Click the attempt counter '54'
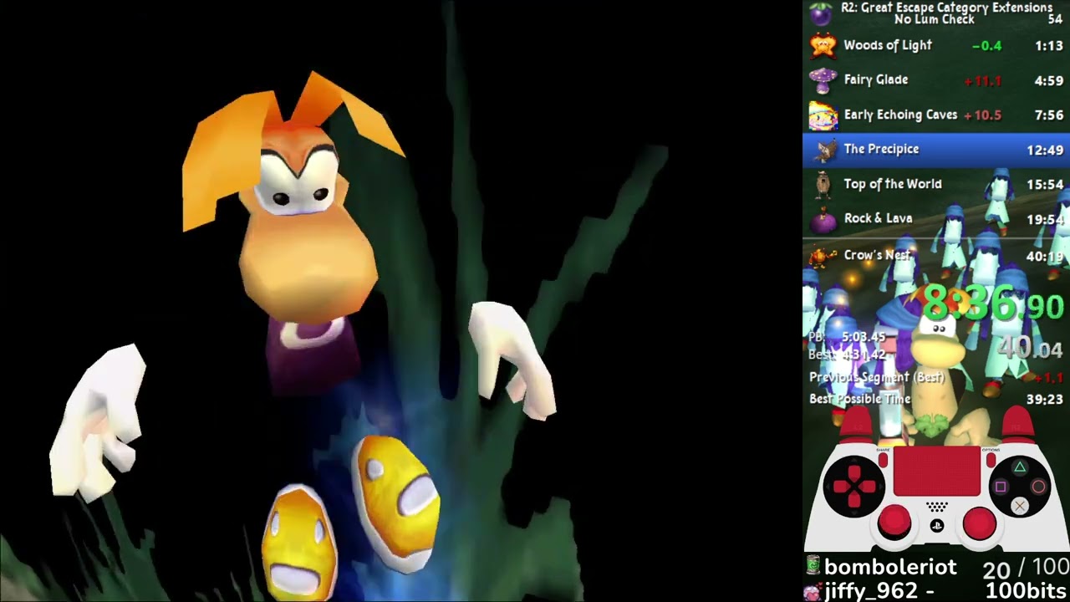The width and height of the screenshot is (1070, 602). point(1055,19)
